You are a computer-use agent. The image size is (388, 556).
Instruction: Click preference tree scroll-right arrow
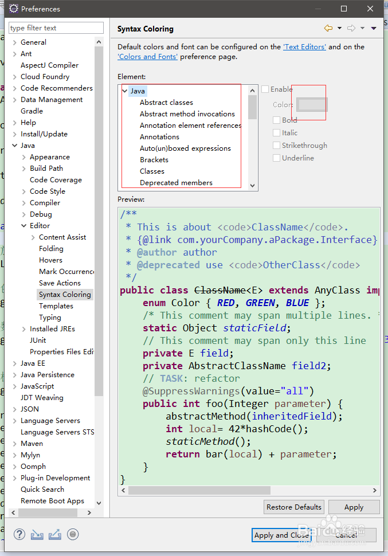pos(89,513)
